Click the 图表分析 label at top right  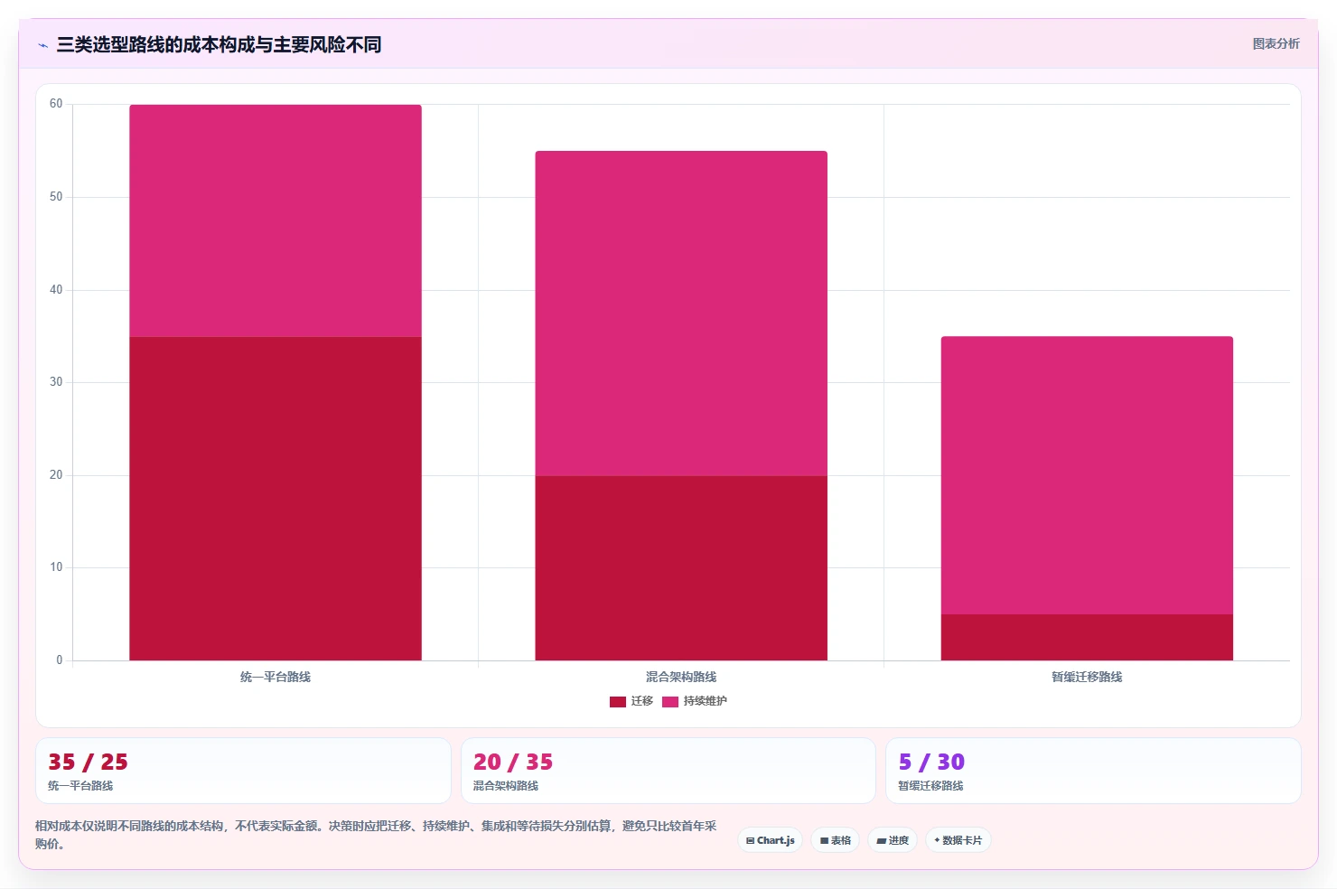click(1276, 44)
